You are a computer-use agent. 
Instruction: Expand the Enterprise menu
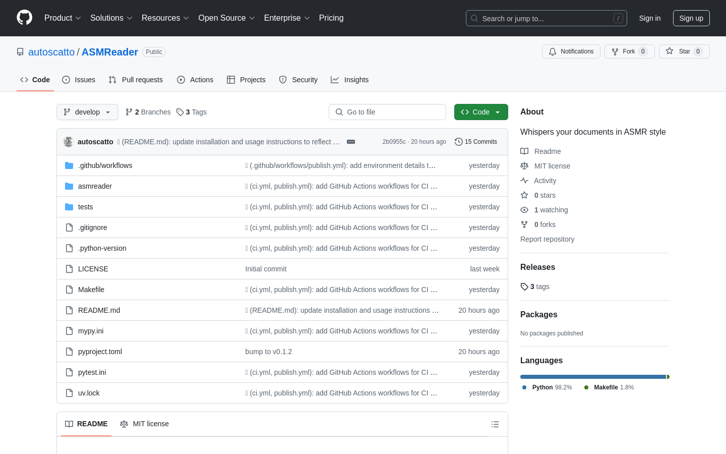point(287,18)
